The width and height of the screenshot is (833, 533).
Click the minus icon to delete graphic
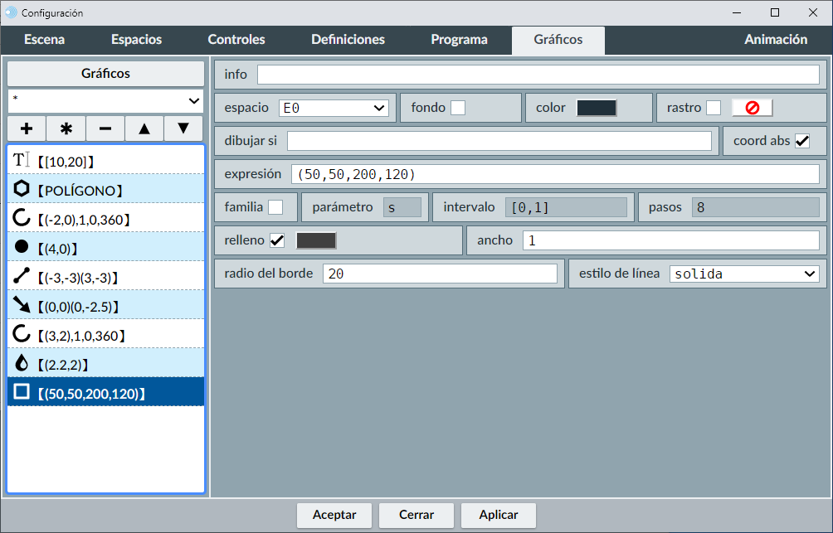(105, 128)
